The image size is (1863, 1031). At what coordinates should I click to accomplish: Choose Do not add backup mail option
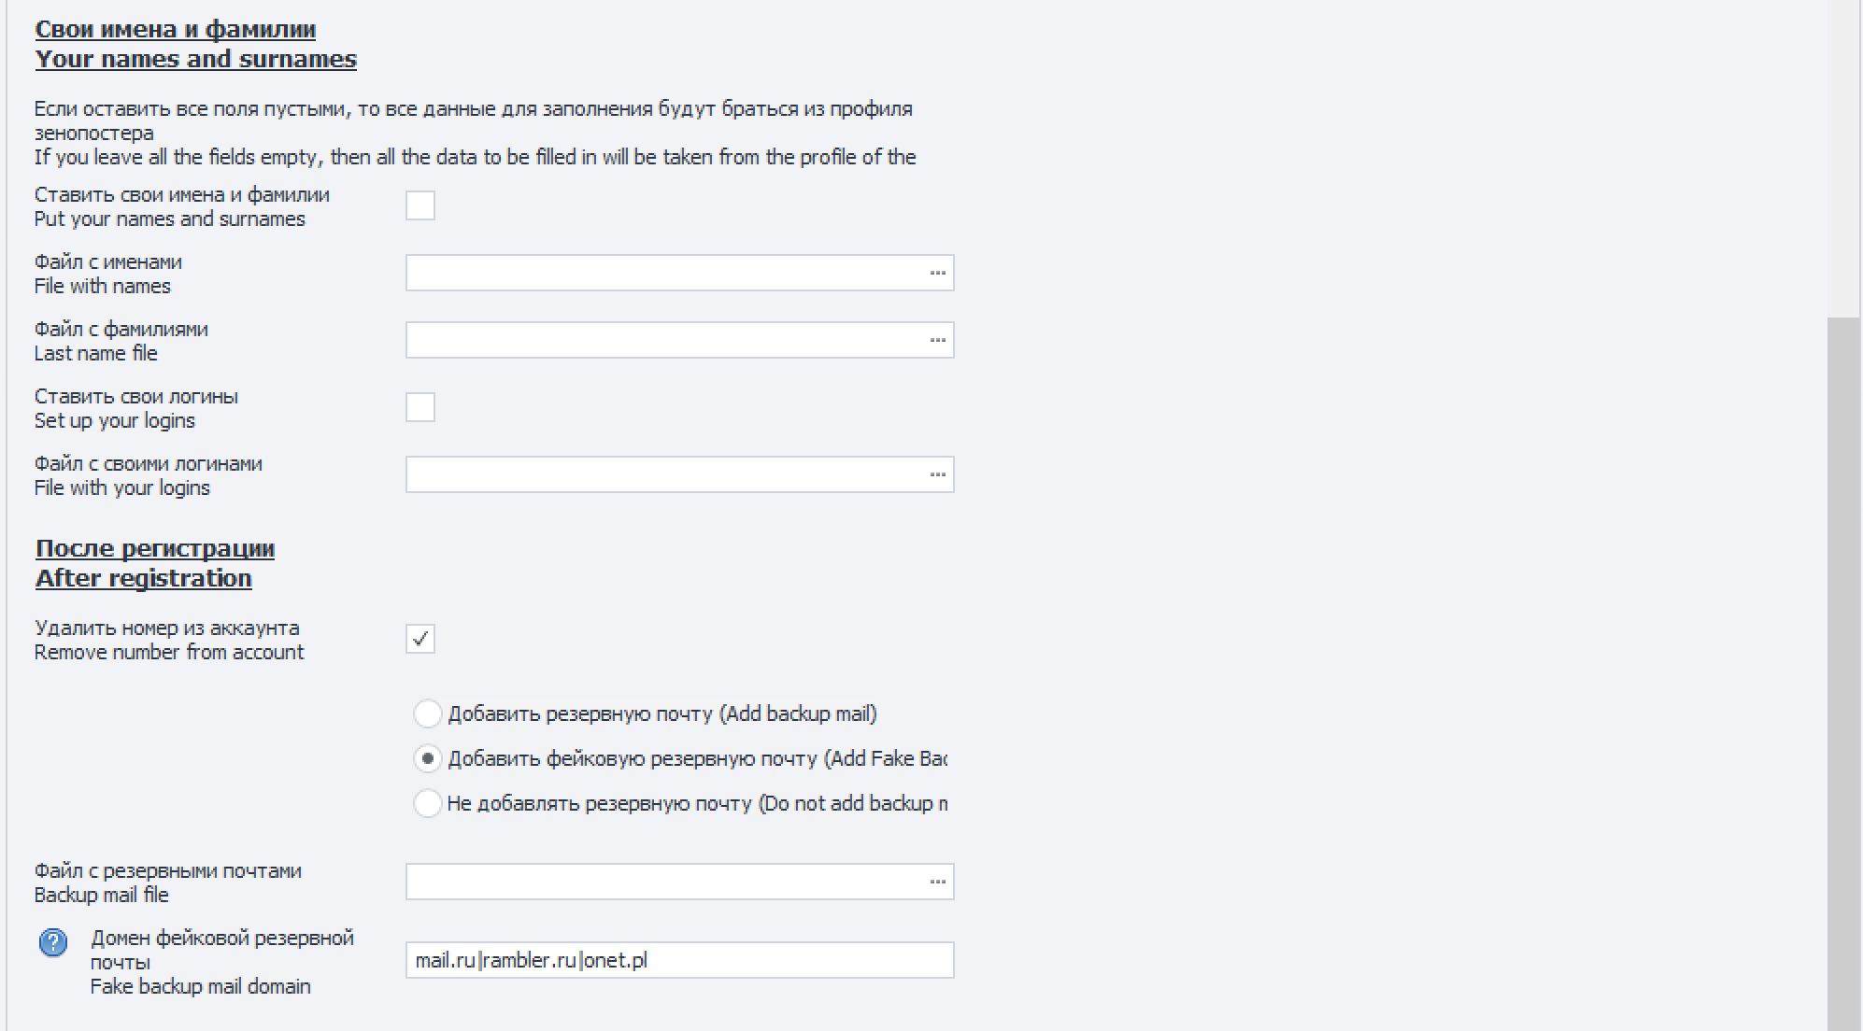tap(428, 804)
